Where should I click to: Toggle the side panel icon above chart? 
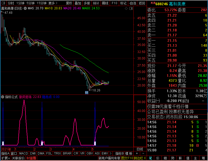pyautogui.click(x=131, y=9)
